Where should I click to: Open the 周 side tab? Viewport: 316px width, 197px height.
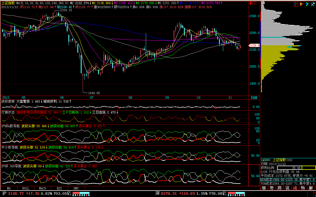tap(279, 188)
